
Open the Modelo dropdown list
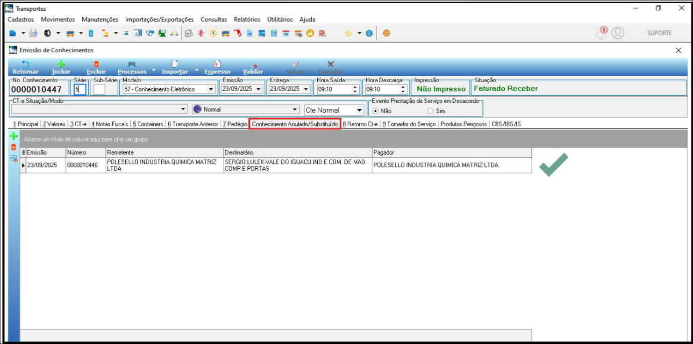pos(211,89)
